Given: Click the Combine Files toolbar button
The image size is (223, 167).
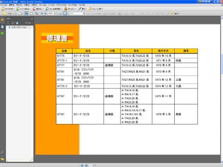Looking at the screenshot, I should 24,9.
